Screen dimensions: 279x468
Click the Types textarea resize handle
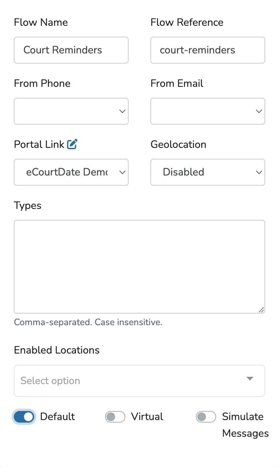point(262,310)
